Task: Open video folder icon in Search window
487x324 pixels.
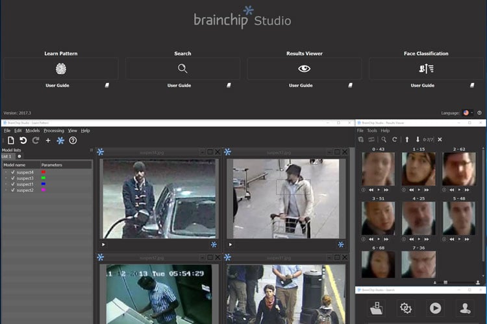Action: pos(376,308)
